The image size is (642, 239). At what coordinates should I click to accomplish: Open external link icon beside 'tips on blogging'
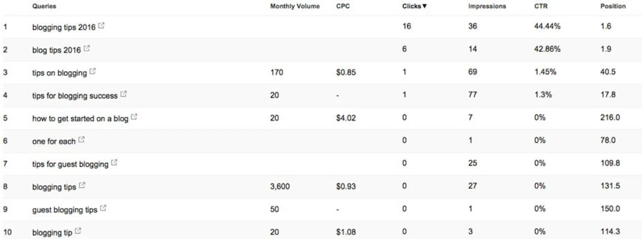coord(92,72)
